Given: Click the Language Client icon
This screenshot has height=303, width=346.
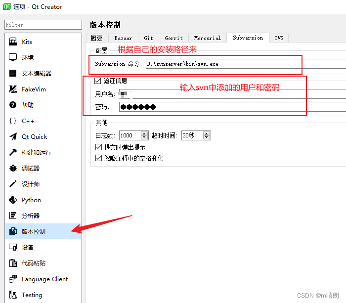Looking at the screenshot, I should [13, 279].
